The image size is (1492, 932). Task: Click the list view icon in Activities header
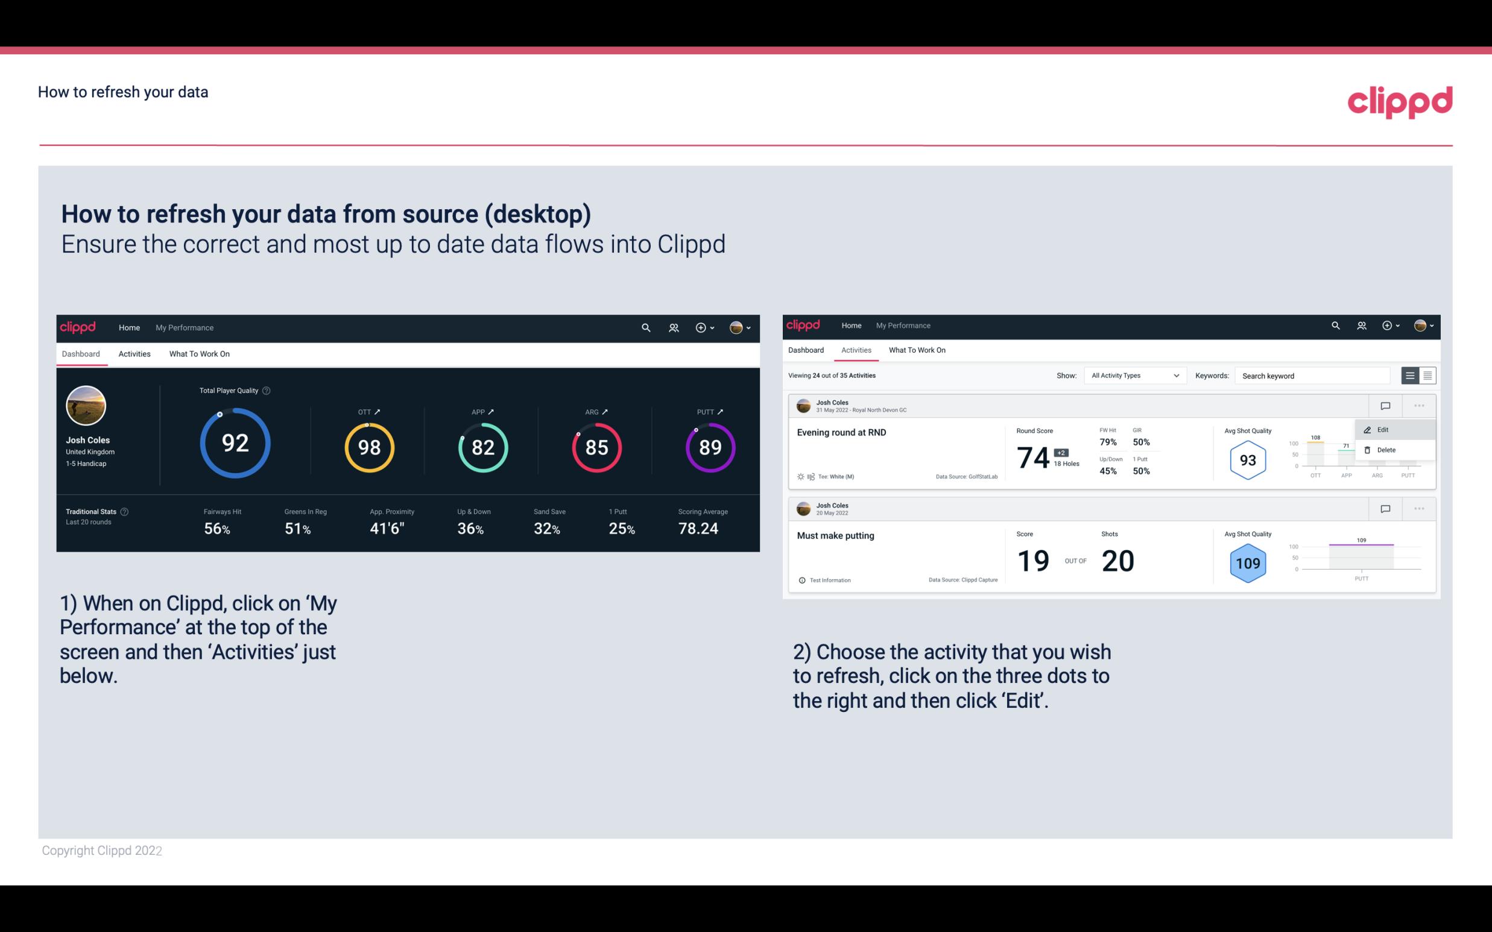[1411, 375]
